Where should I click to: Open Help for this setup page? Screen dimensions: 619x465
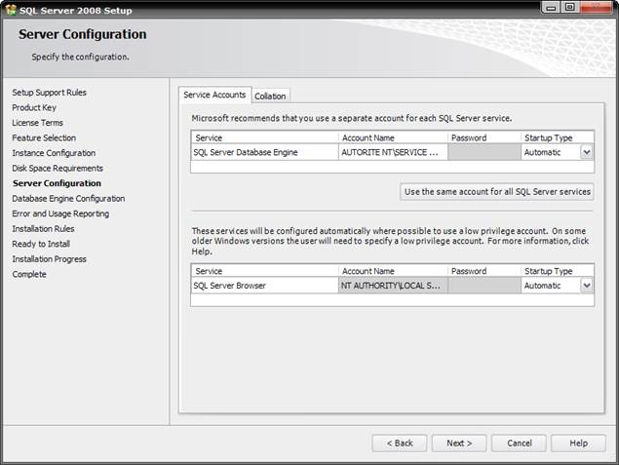(x=578, y=444)
